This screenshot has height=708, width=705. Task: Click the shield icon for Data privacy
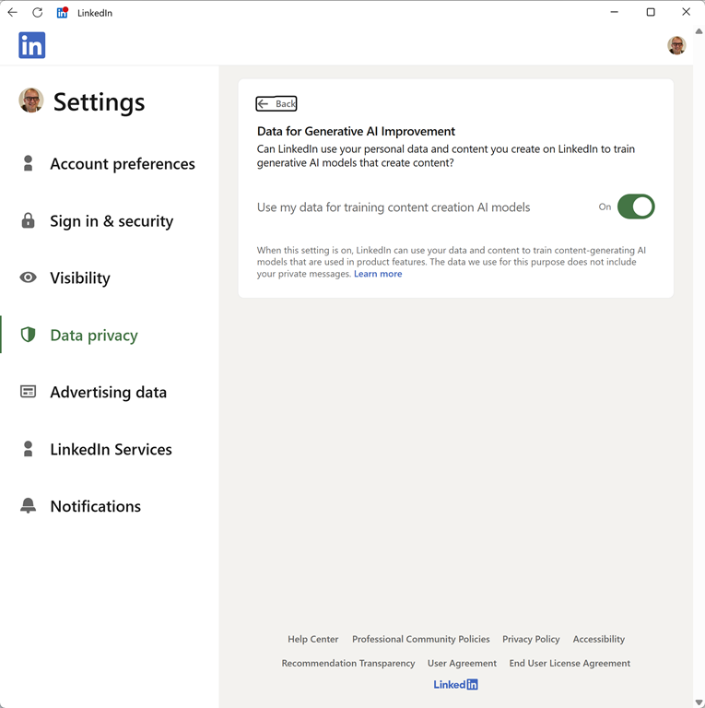coord(29,335)
